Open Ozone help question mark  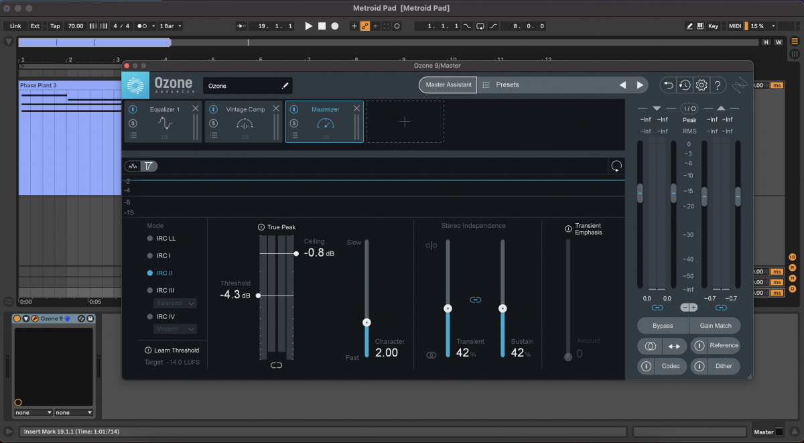pyautogui.click(x=718, y=85)
